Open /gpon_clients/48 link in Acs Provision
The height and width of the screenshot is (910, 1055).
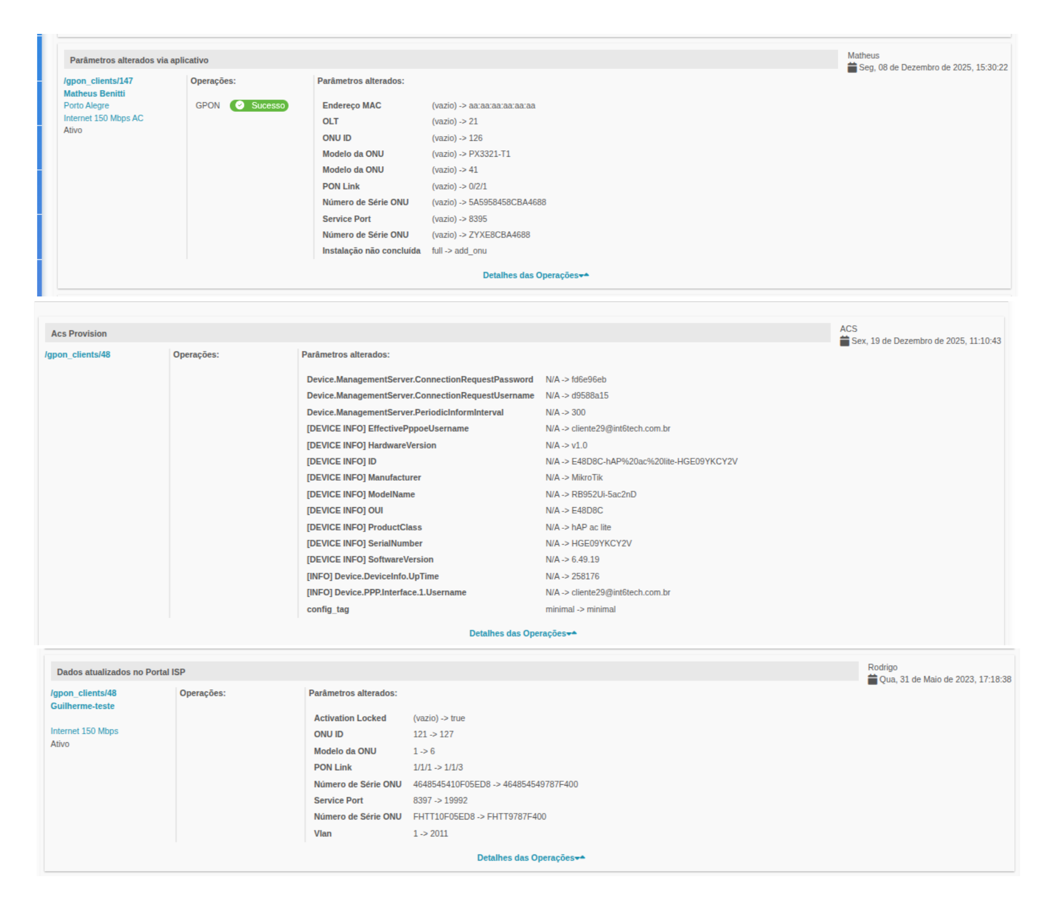77,355
